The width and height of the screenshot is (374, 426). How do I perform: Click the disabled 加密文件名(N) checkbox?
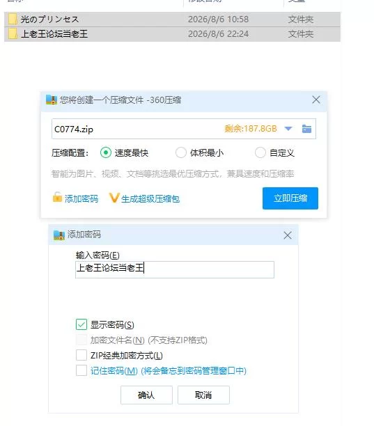click(81, 340)
